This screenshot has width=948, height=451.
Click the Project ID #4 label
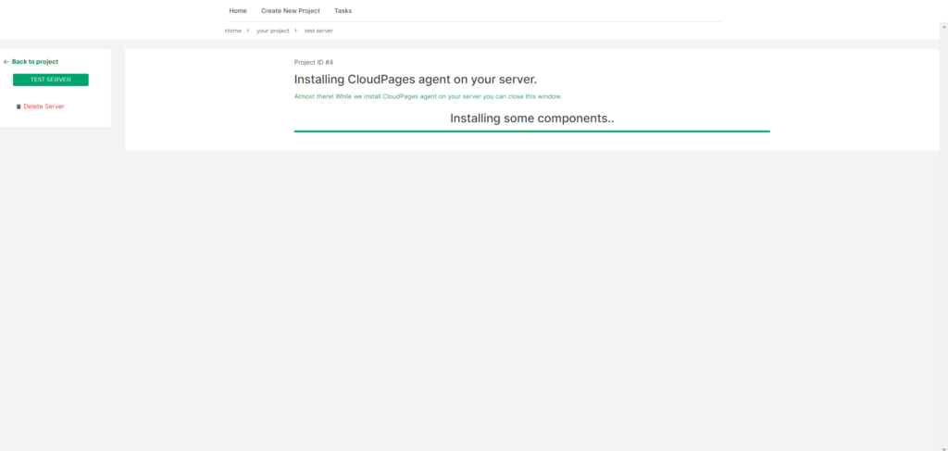coord(313,62)
